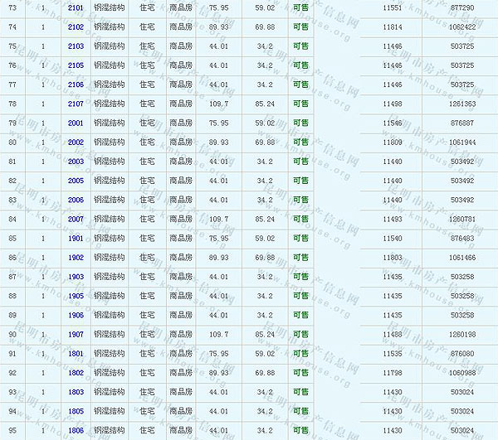Open room 1905 details

(76, 296)
